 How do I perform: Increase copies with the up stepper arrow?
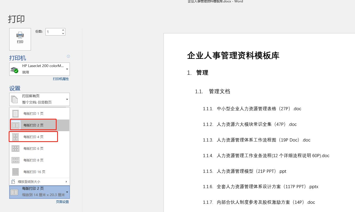click(63, 30)
